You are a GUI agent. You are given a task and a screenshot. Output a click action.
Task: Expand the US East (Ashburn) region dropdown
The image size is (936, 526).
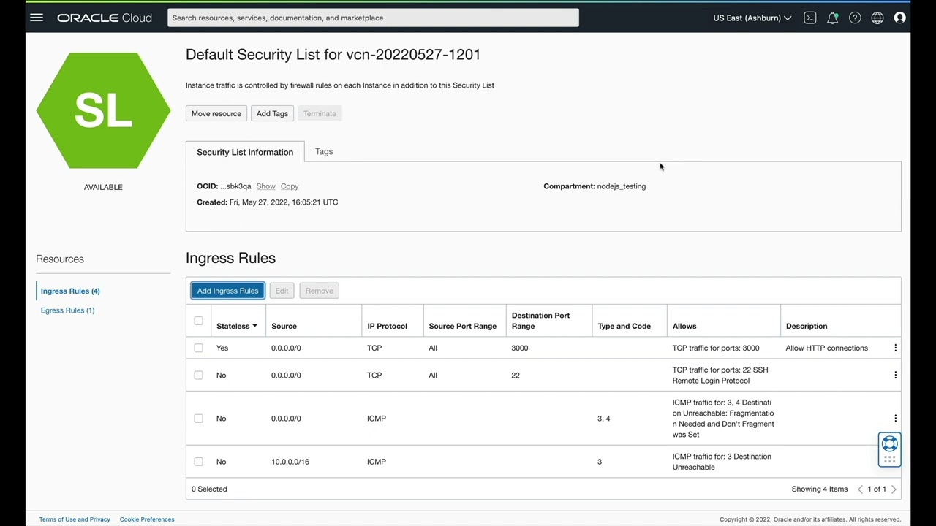(752, 18)
